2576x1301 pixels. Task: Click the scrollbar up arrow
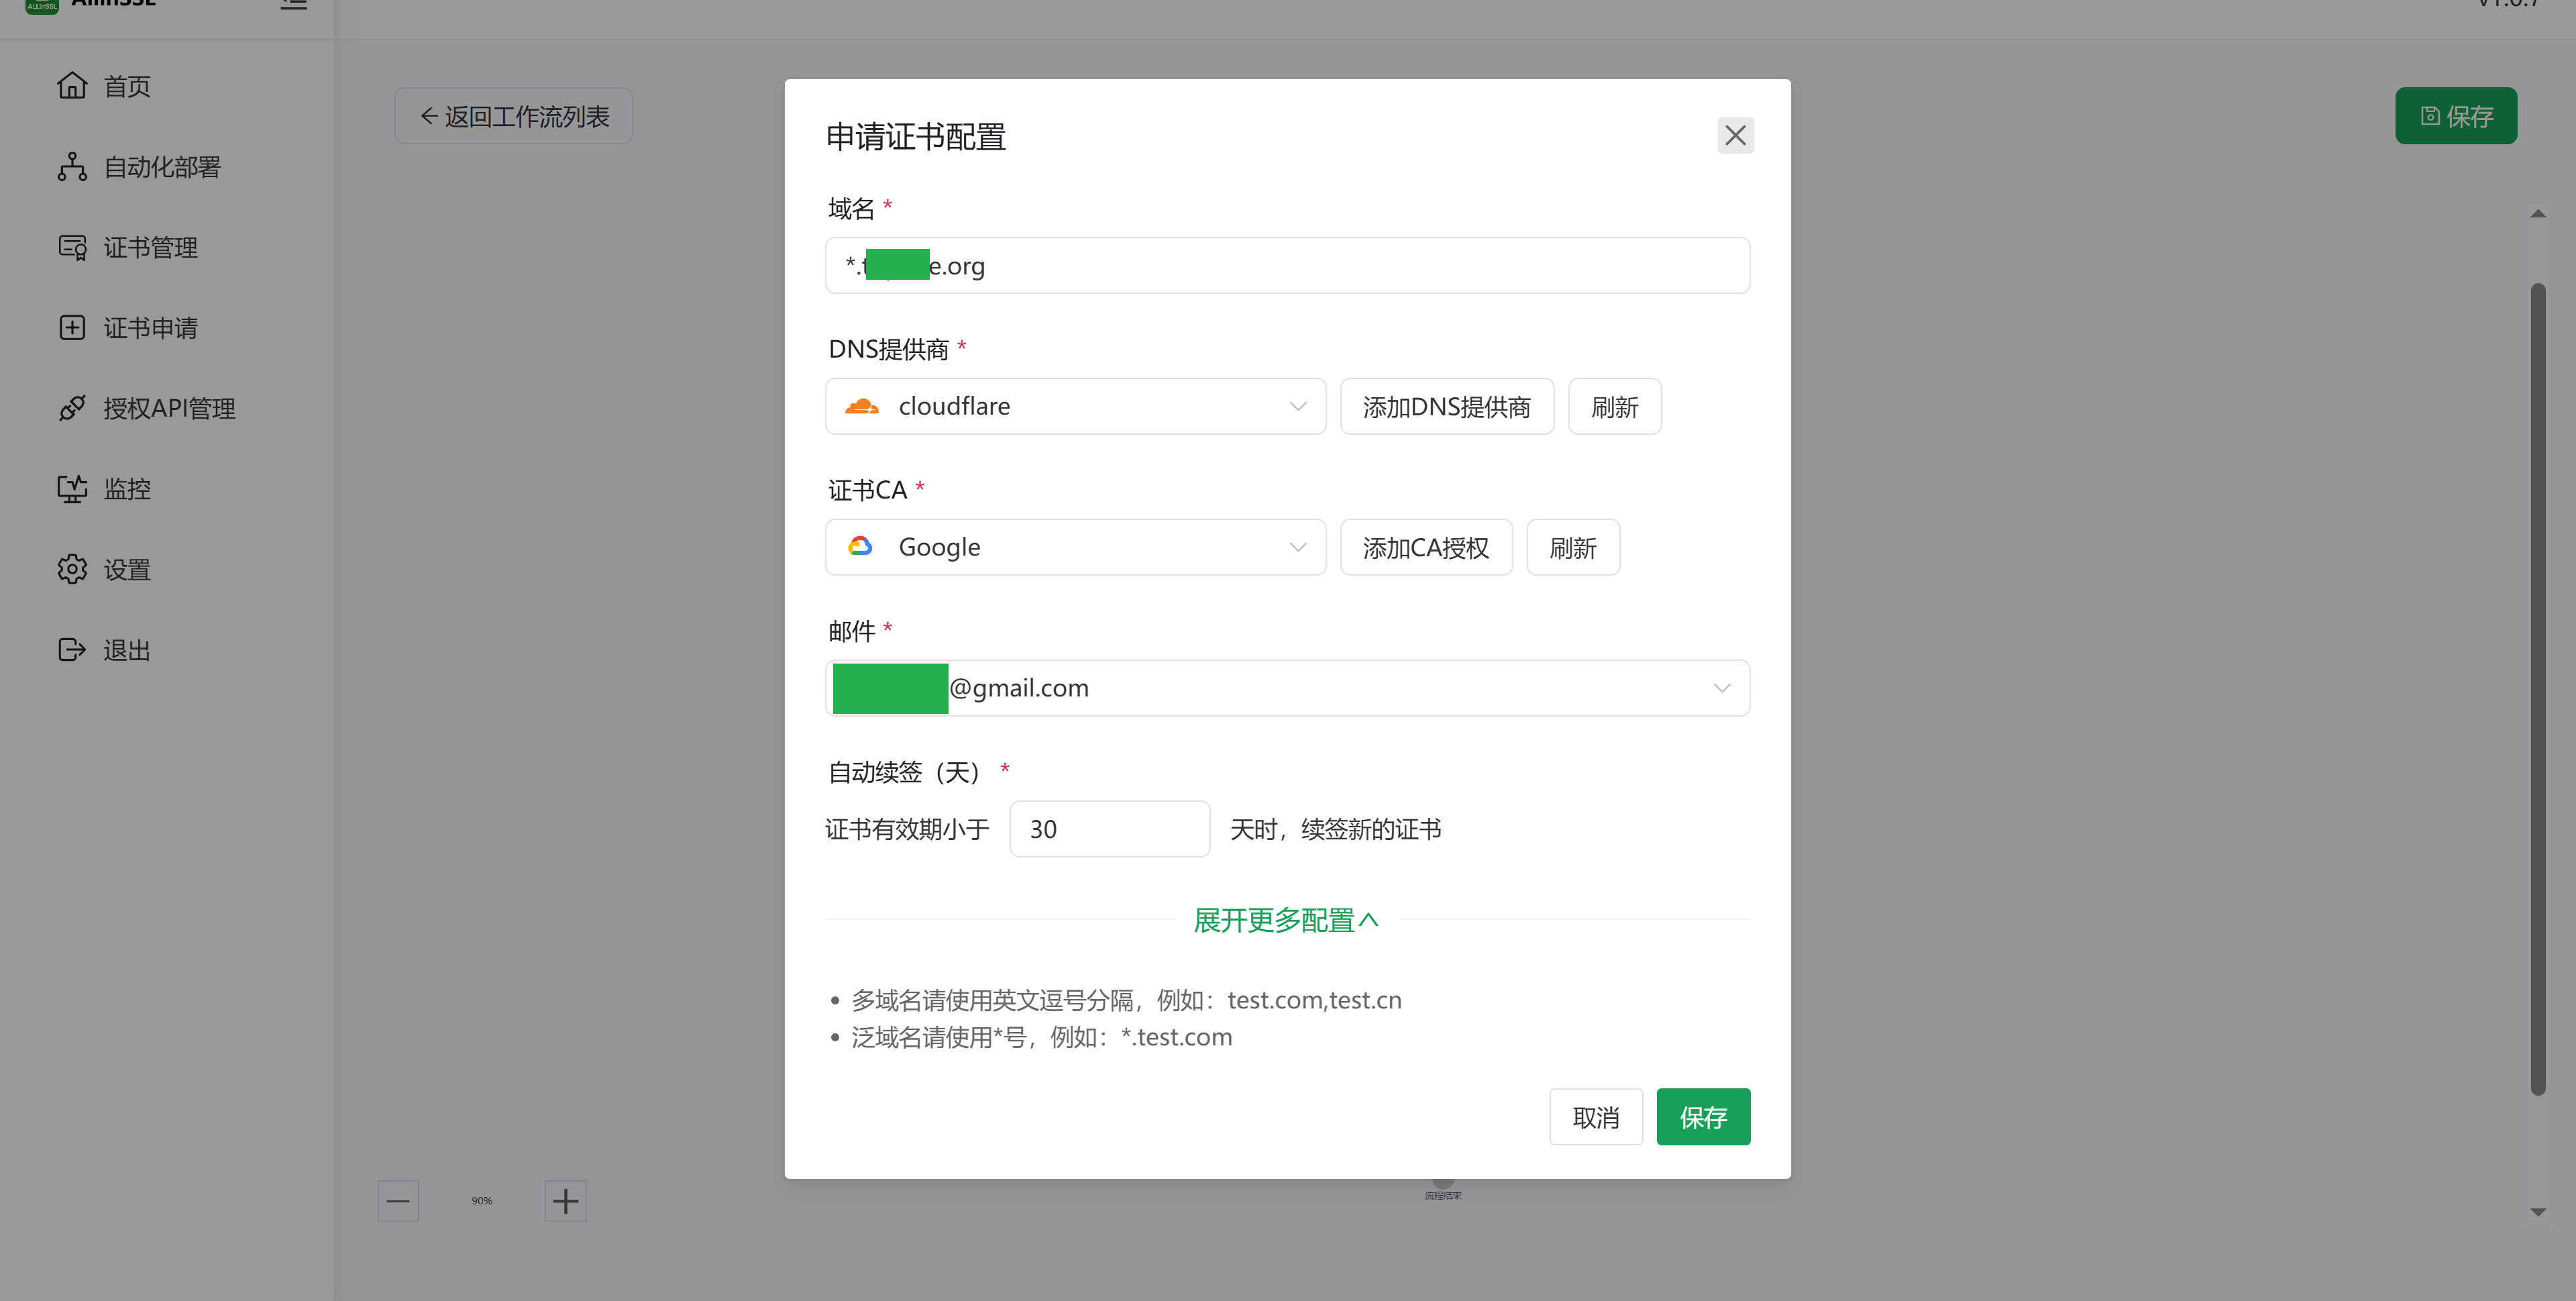point(2538,214)
